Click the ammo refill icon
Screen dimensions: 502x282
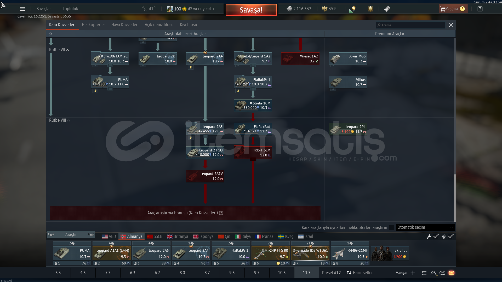[444, 237]
